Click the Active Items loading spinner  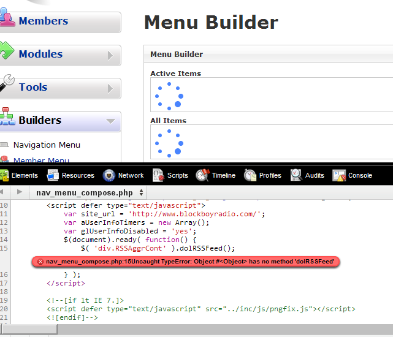pos(169,96)
